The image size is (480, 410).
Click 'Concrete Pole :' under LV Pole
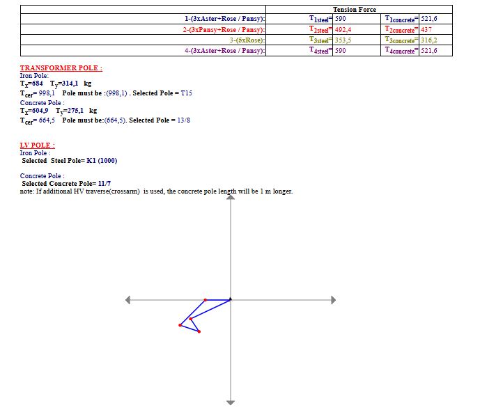point(42,176)
